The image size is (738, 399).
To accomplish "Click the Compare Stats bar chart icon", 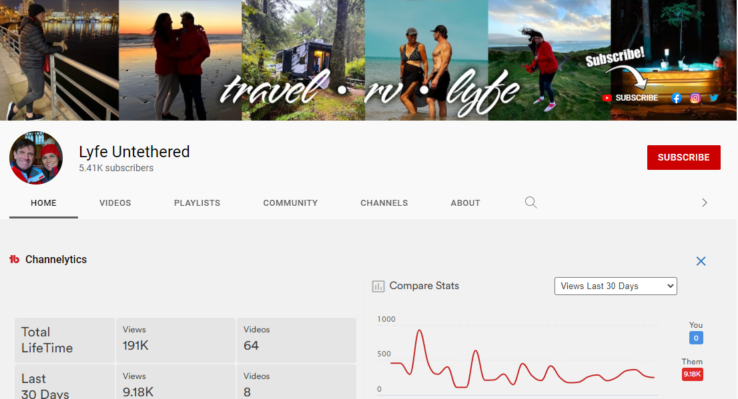I will [x=378, y=286].
